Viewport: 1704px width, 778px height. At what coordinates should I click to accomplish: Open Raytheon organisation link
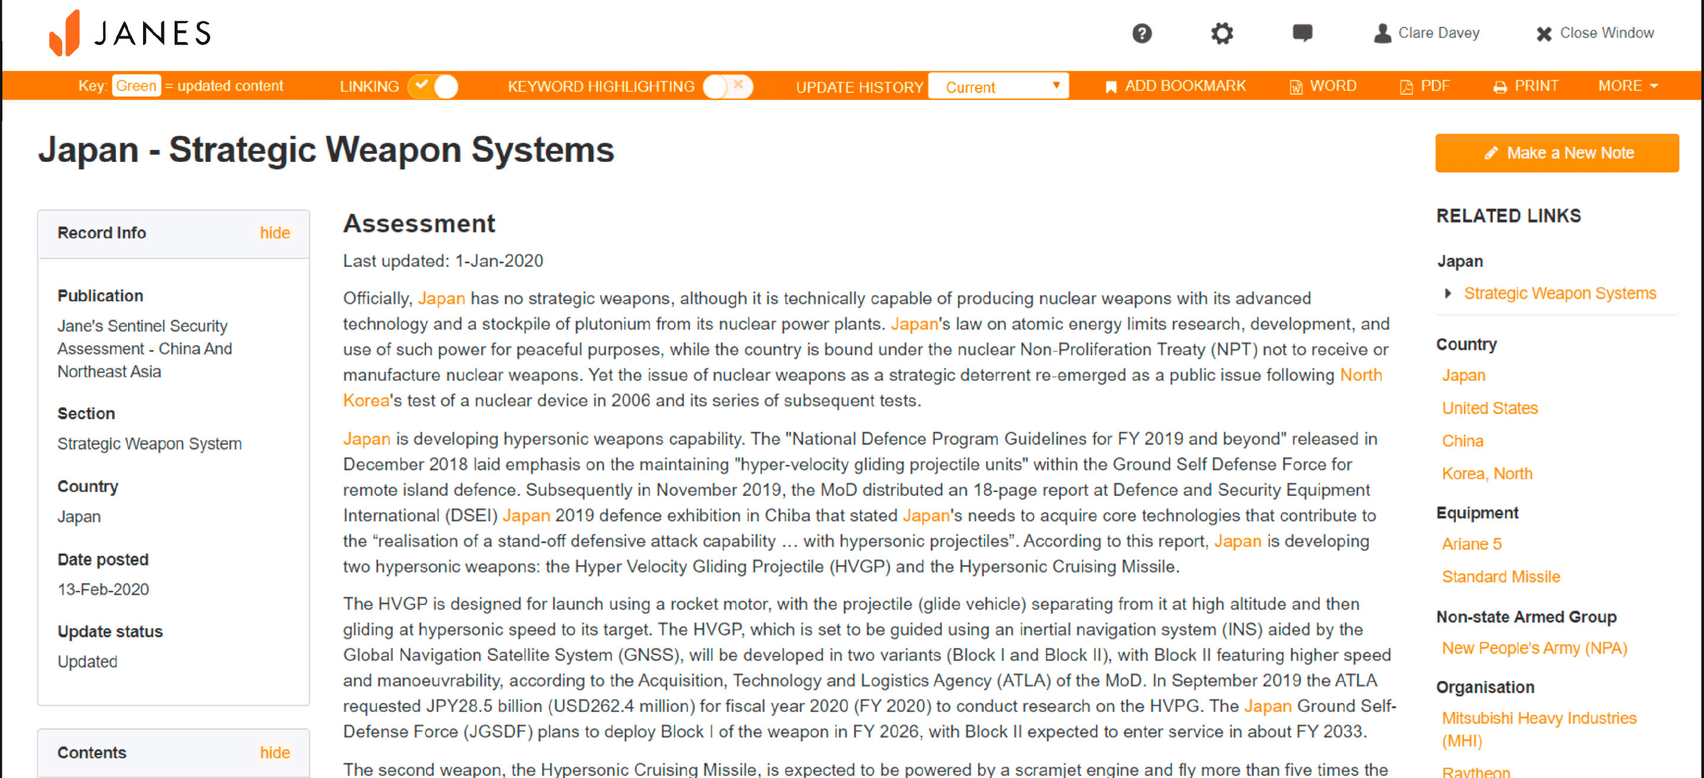(1475, 771)
